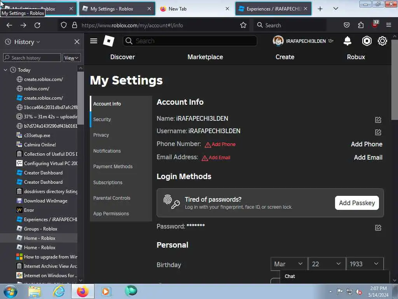The height and width of the screenshot is (299, 398).
Task: Open the birthday year dropdown 1933
Action: tap(365, 264)
